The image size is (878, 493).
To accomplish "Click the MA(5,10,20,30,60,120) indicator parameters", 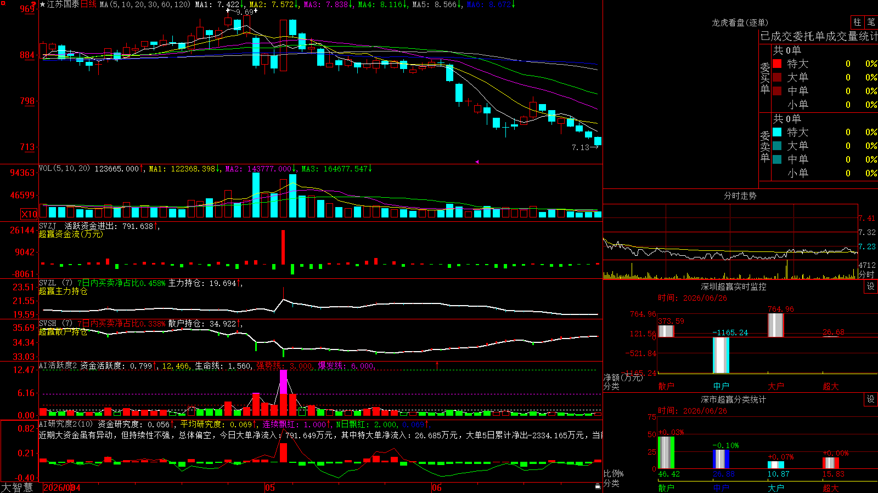I will pos(145,4).
